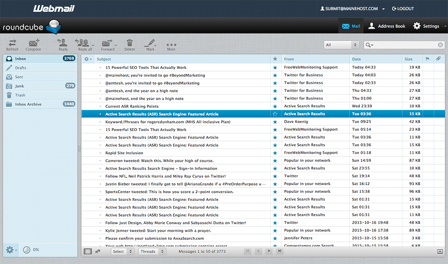Open the Select dropdown in footer
448x264 pixels.
point(123,251)
